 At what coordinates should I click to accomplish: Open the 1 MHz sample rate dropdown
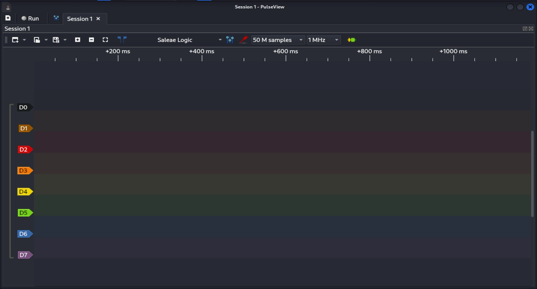pos(324,40)
